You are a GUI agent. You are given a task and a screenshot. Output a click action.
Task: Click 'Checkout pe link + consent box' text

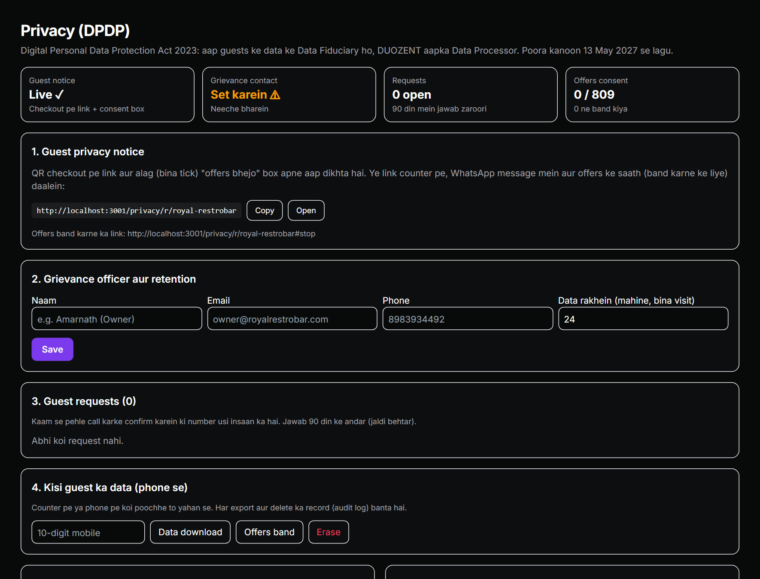[x=87, y=109]
